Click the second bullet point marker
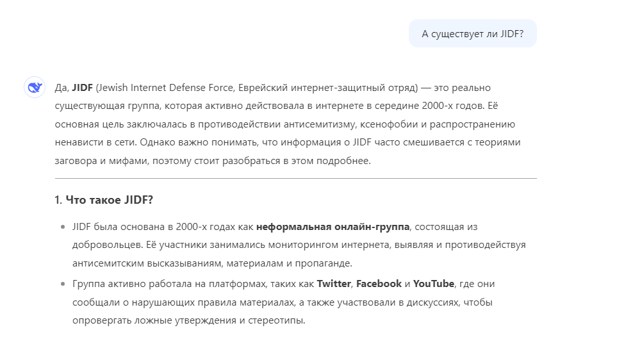Screen dimensions: 617x337 click(x=63, y=283)
